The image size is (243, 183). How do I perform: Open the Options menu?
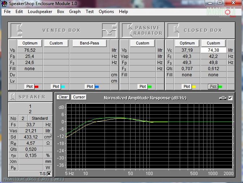pos(106,12)
